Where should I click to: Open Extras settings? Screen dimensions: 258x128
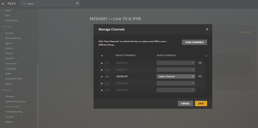[x=8, y=84]
